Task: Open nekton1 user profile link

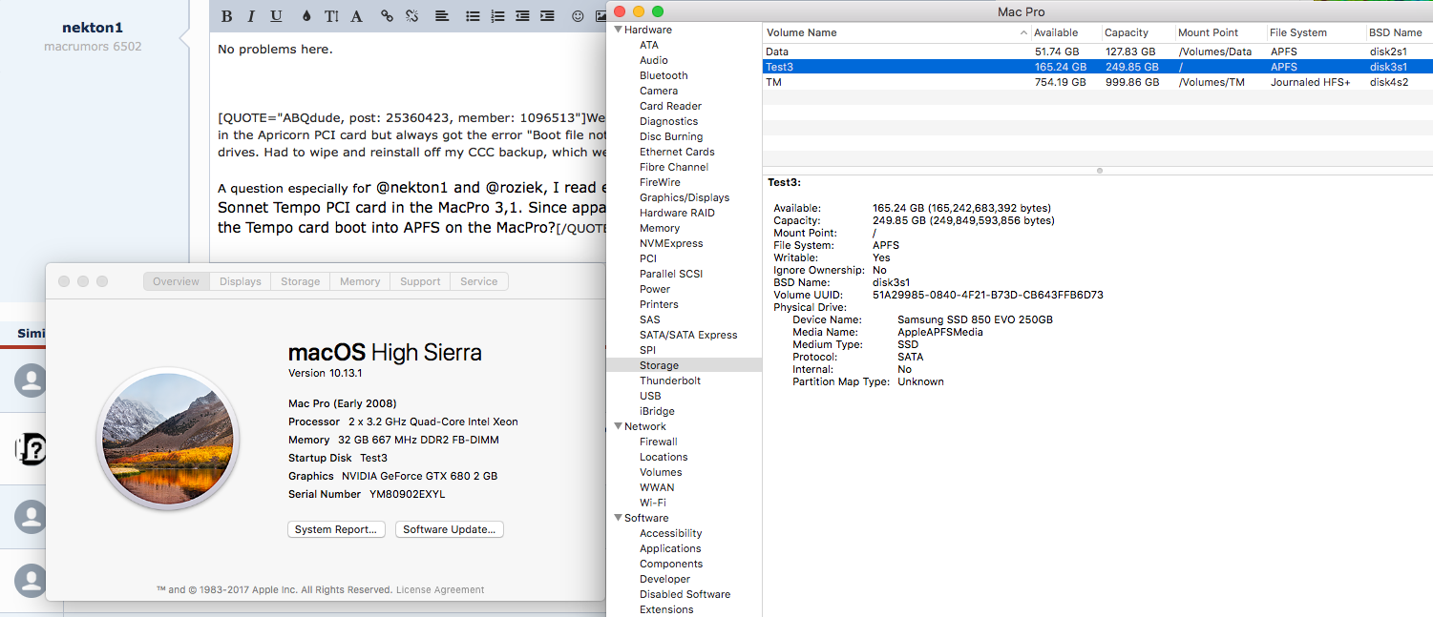Action: 93,28
